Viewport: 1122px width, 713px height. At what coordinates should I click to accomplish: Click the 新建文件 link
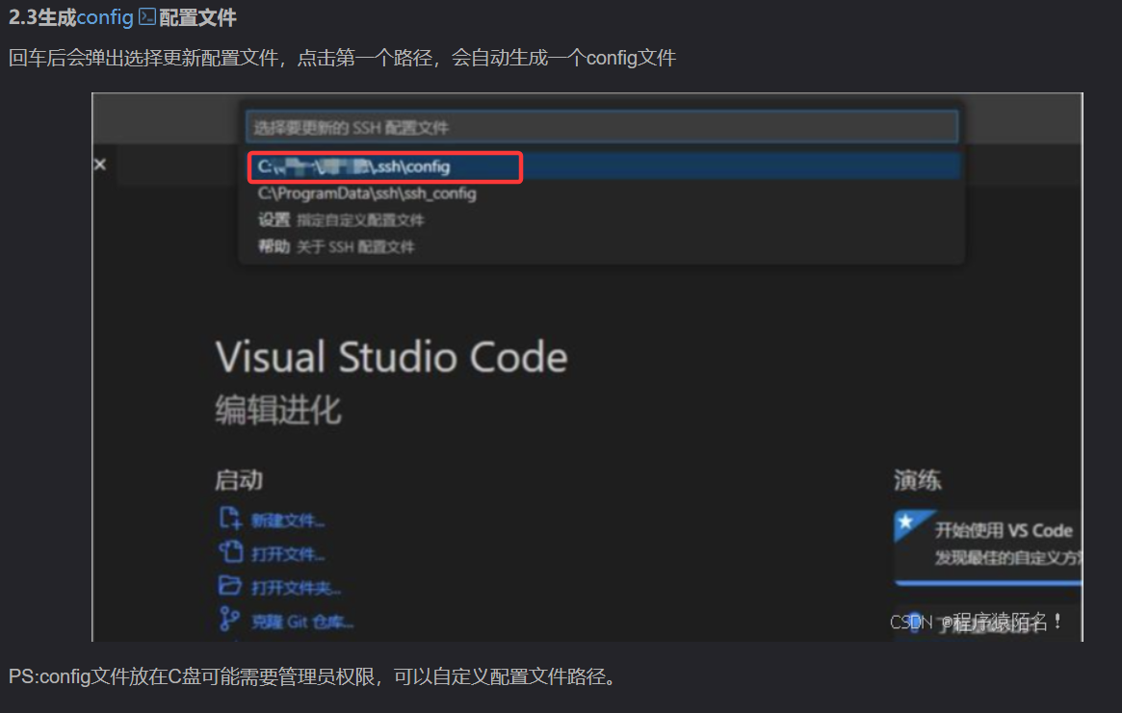coord(288,521)
